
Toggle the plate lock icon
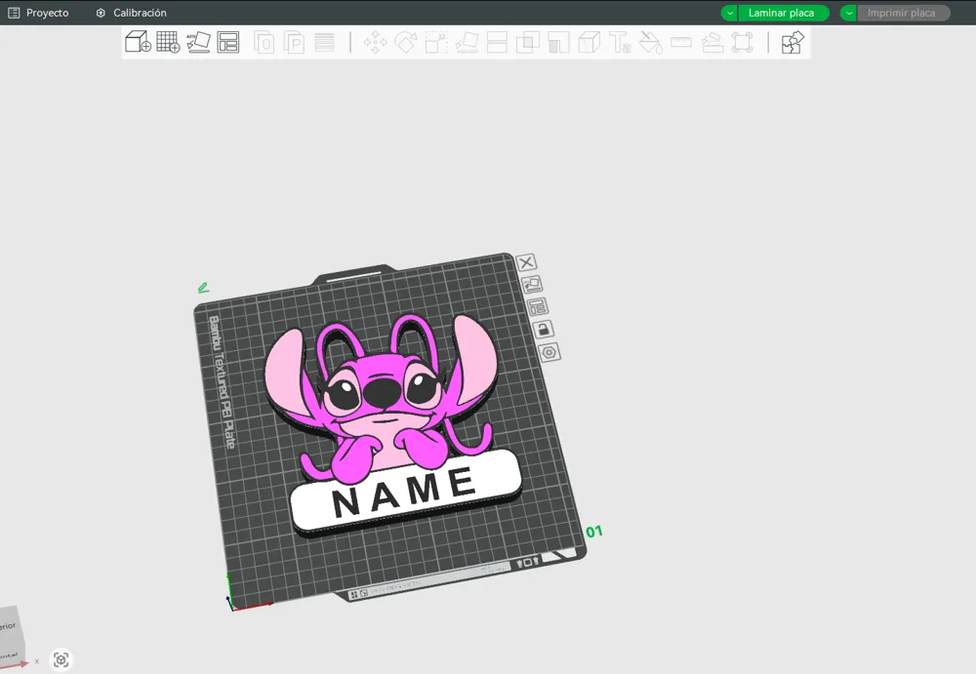click(x=544, y=330)
